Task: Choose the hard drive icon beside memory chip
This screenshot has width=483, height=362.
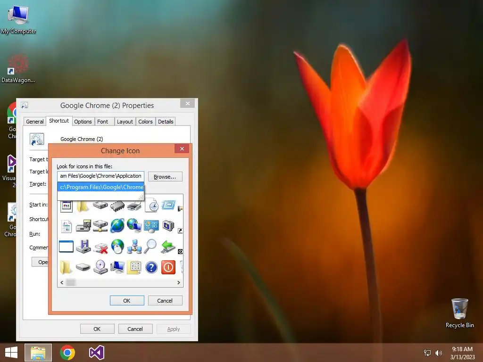Action: point(100,205)
